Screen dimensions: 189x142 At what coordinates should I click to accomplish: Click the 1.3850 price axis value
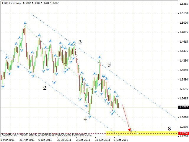point(184,80)
